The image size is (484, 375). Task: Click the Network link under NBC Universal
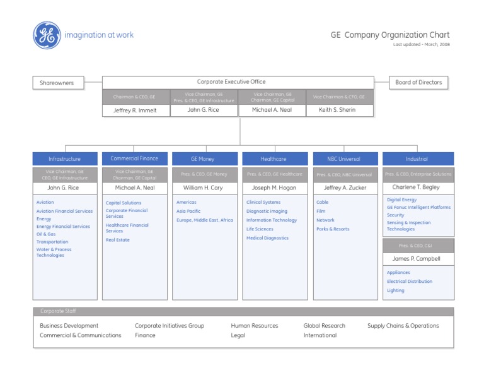tap(326, 220)
